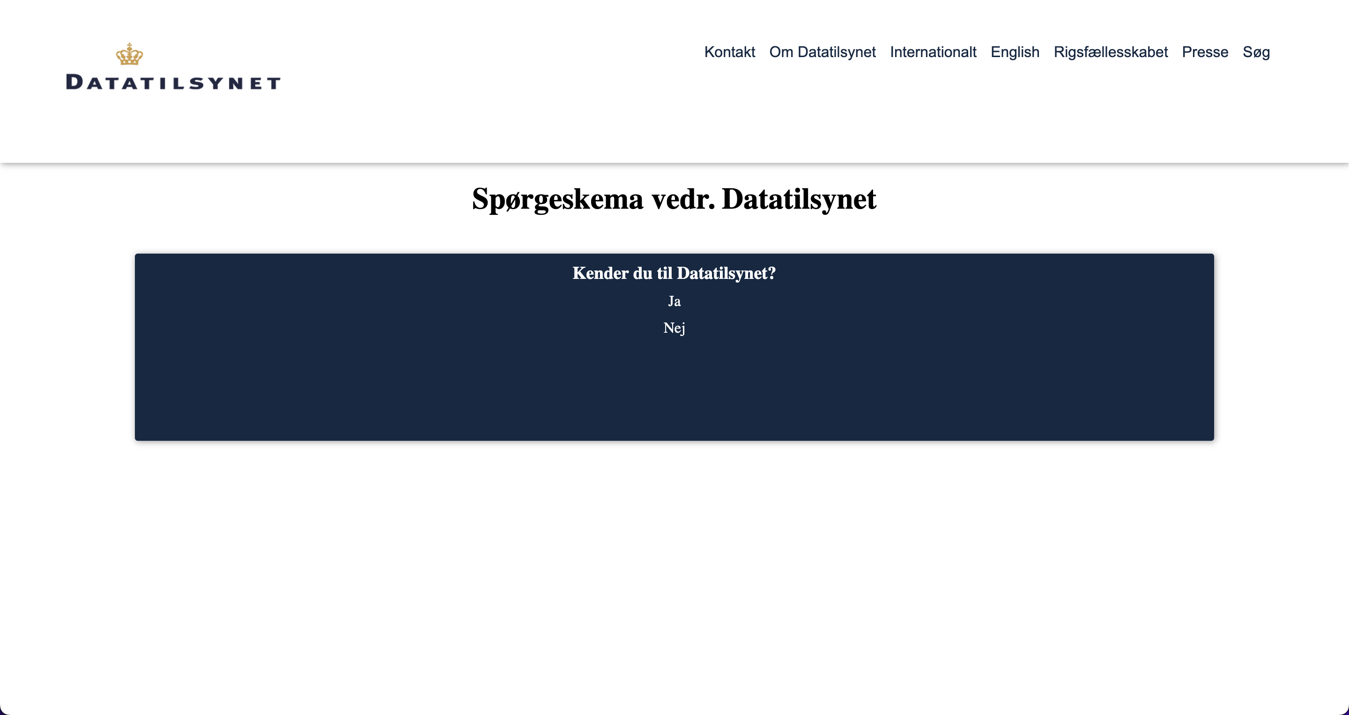Click English to change site language
Screen dimensions: 1349x715
pos(1015,52)
